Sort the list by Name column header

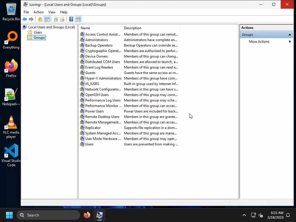tap(100, 28)
